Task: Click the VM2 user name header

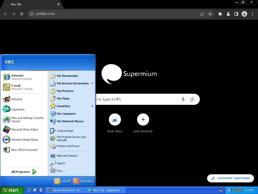Action: pos(9,62)
